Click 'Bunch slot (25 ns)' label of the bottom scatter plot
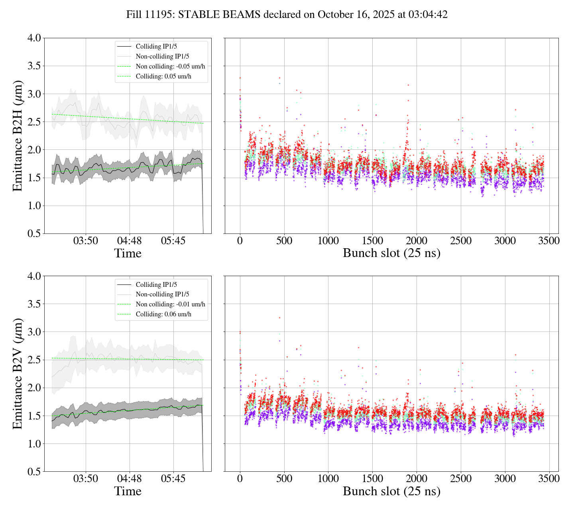This screenshot has width=574, height=510. click(391, 491)
